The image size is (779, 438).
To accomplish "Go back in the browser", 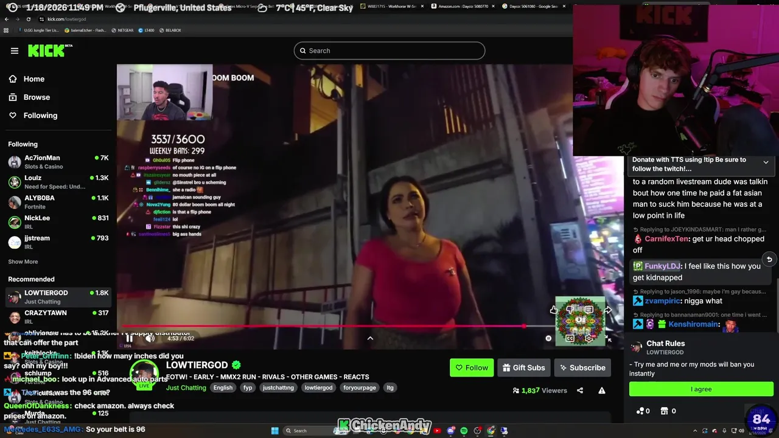I will [x=7, y=19].
